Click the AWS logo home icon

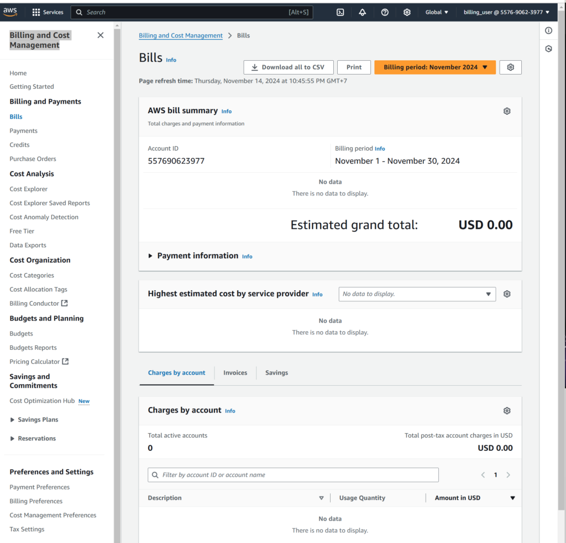(11, 12)
